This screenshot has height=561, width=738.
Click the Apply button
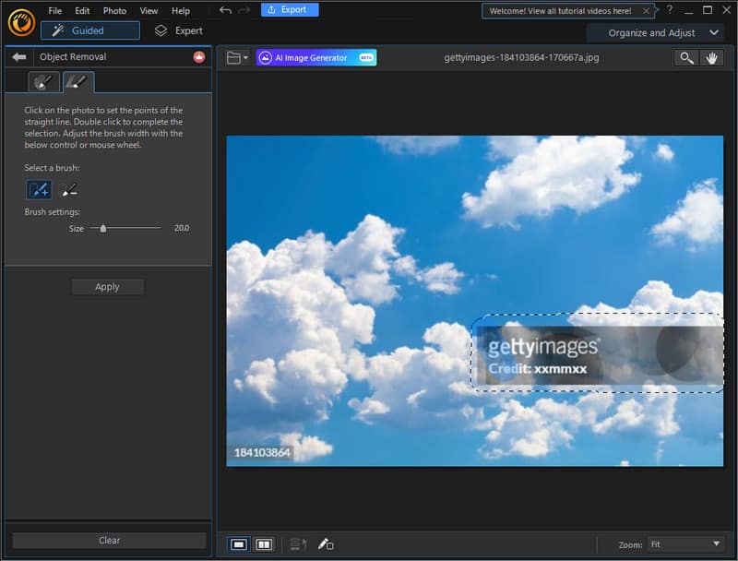coord(108,287)
